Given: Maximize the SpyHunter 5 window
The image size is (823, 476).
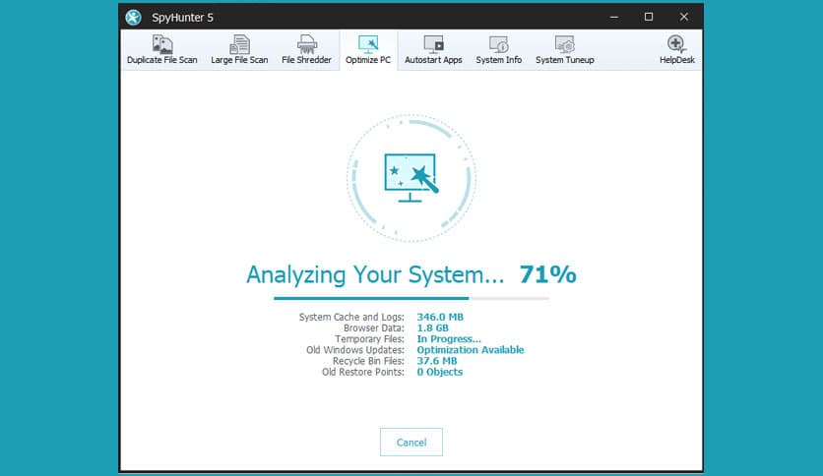Looking at the screenshot, I should (x=649, y=17).
